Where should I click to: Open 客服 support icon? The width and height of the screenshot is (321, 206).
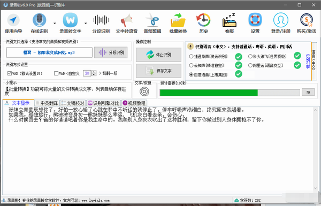point(230,23)
